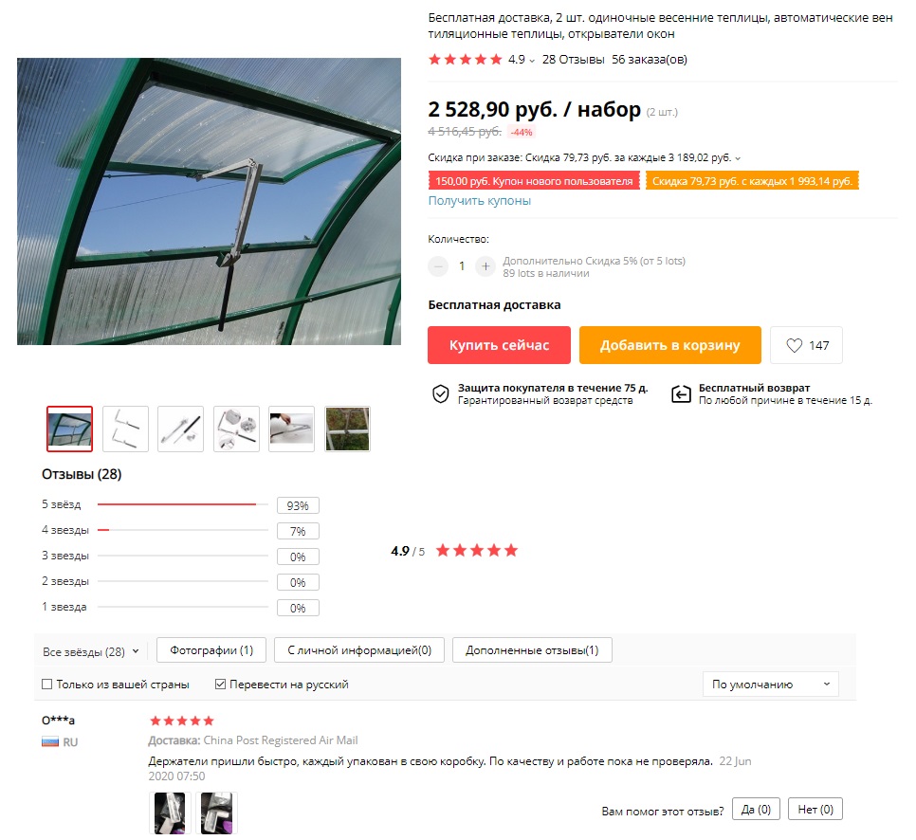Click the free return arrow icon
Image resolution: width=916 pixels, height=840 pixels.
(x=681, y=394)
